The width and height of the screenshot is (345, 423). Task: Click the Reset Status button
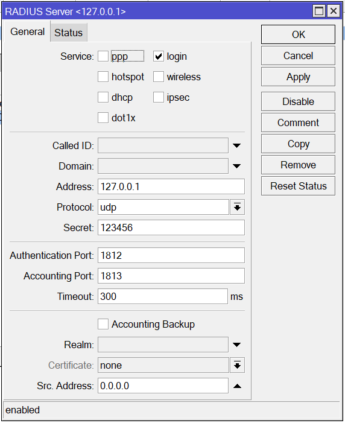point(298,186)
